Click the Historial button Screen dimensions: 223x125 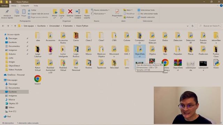(129, 17)
